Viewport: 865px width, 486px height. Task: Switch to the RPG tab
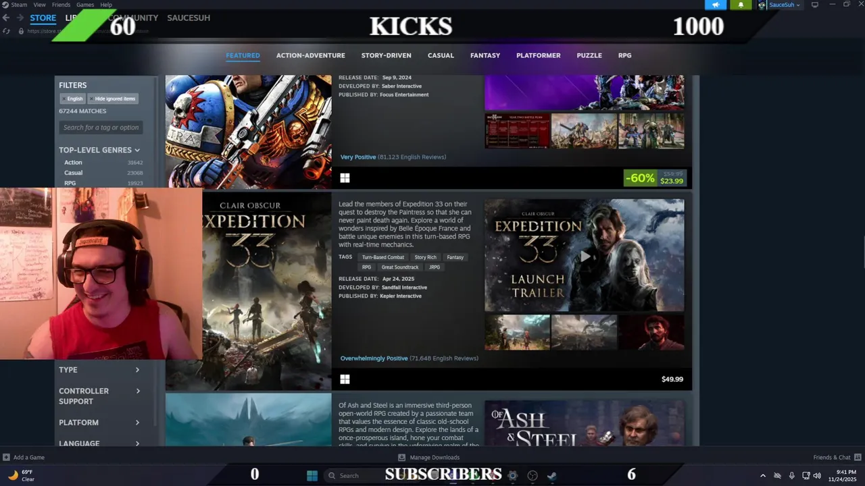(x=625, y=55)
